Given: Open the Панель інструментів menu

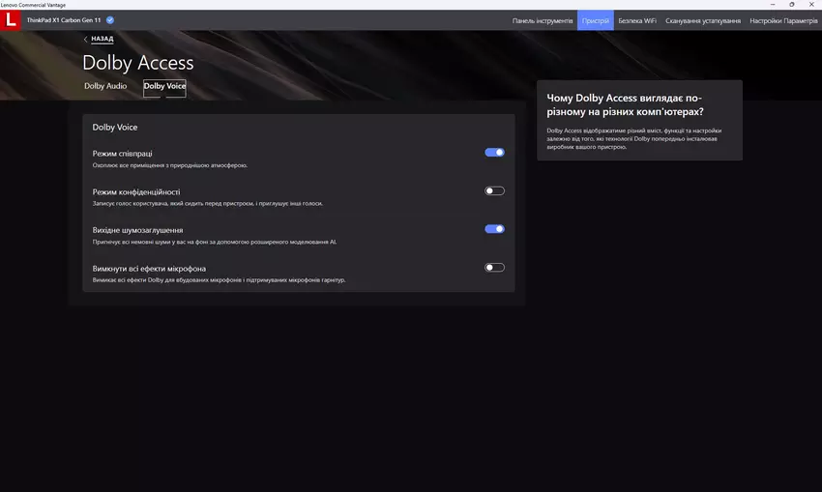Looking at the screenshot, I should point(543,20).
